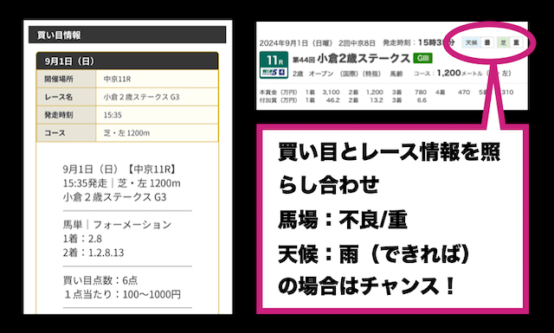The image size is (554, 333).
Task: Click the コース：1,200メートル text
Action: pos(448,74)
